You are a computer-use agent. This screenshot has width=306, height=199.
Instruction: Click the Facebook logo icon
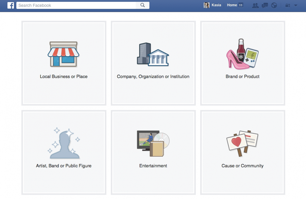[11, 5]
